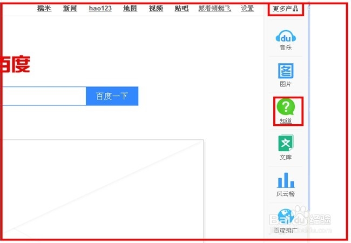This screenshot has height=243, width=351.
Task: Click the 百度一下 search button
Action: (x=112, y=96)
